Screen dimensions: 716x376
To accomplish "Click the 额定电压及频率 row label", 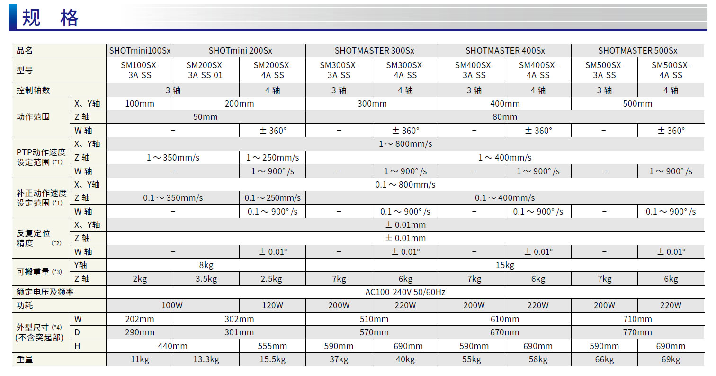I will (x=45, y=292).
